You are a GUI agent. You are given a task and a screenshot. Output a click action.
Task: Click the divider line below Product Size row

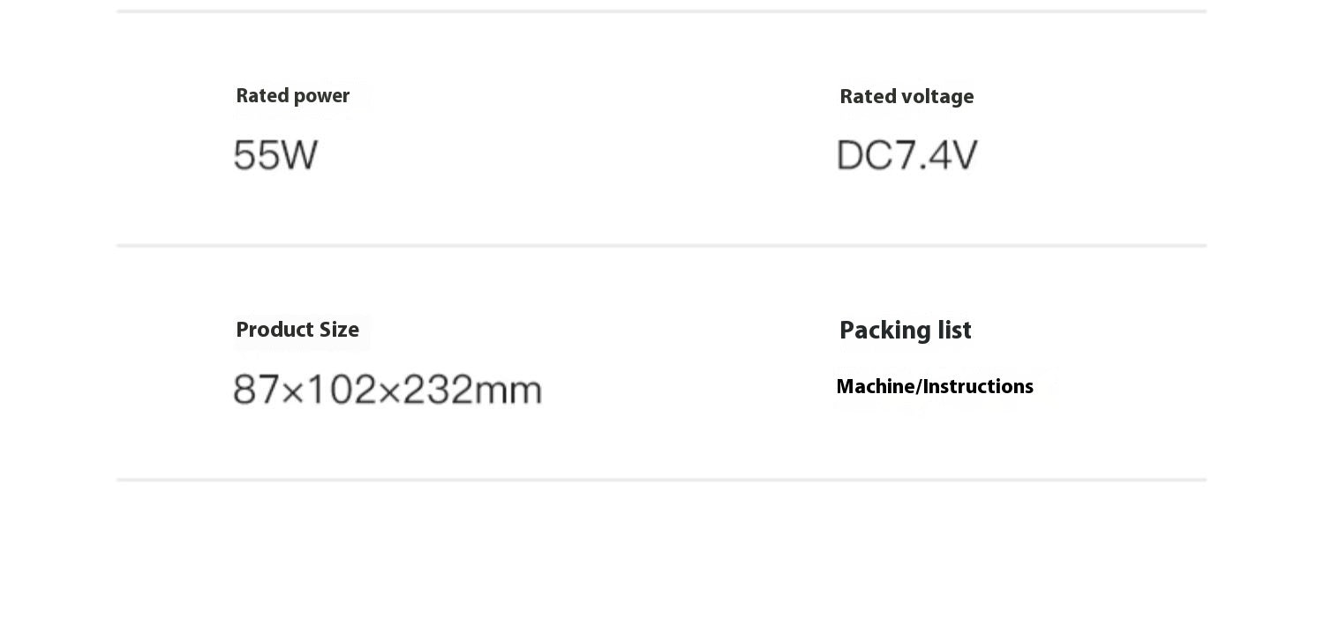(661, 480)
